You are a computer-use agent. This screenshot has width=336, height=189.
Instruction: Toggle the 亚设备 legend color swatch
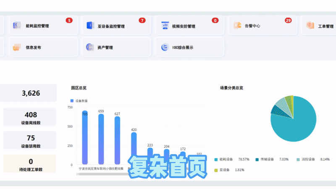(x=216, y=170)
